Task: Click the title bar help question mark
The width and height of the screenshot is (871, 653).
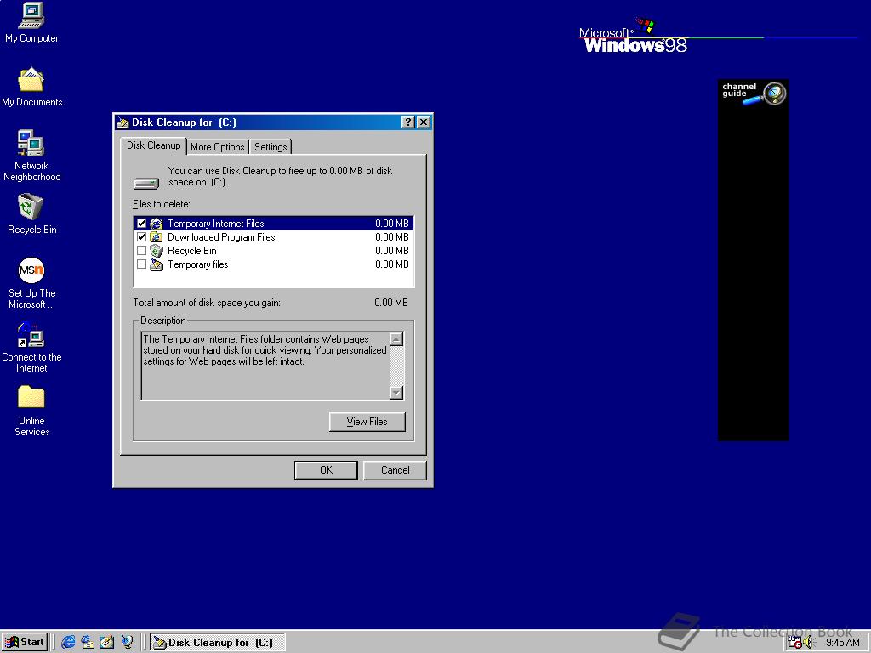Action: coord(407,122)
